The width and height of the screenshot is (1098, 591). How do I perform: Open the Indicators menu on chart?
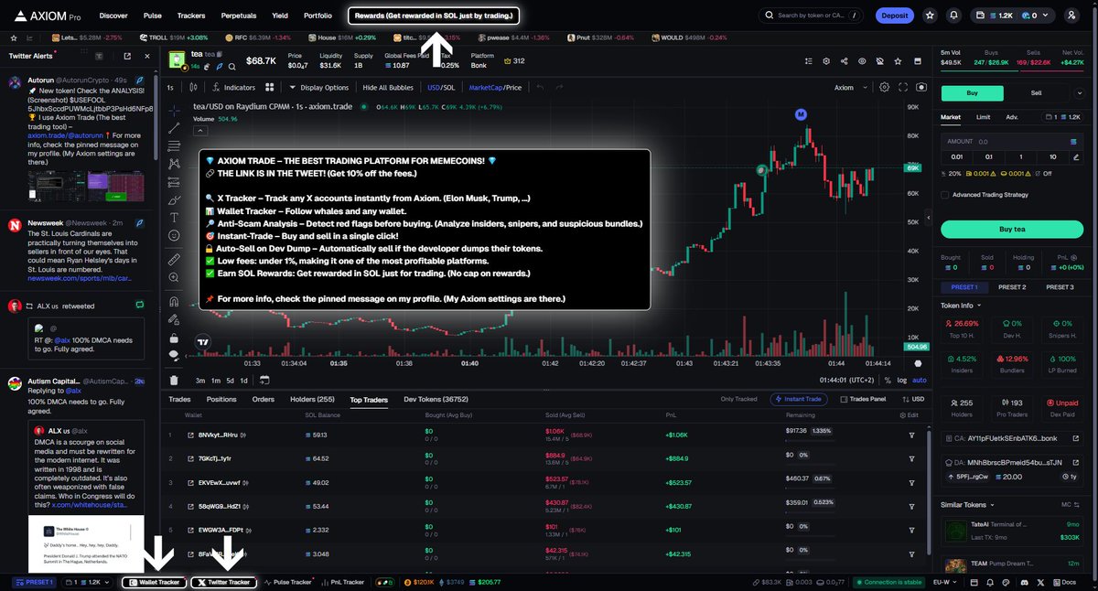click(232, 88)
